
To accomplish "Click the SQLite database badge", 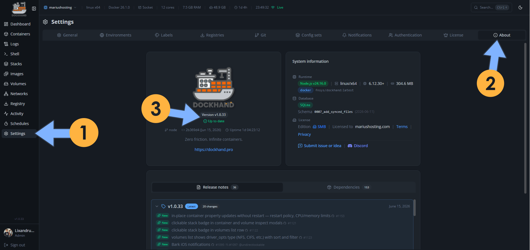I will (305, 105).
